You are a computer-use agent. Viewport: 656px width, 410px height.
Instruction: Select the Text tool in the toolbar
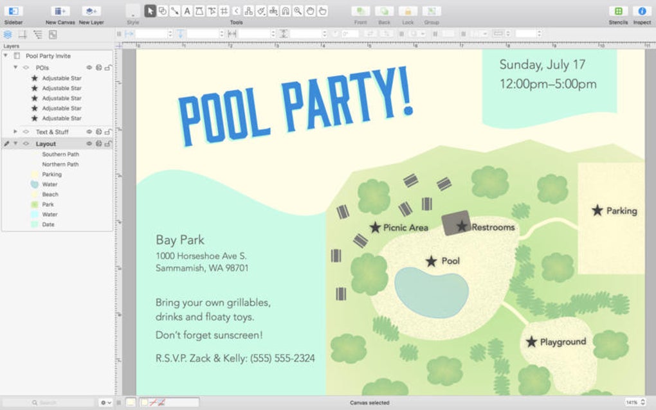pos(187,11)
